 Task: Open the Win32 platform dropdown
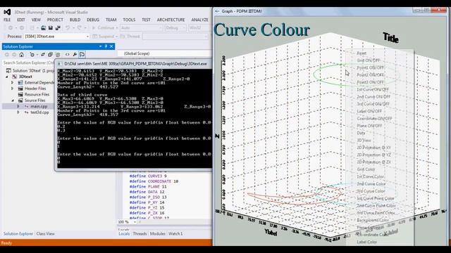point(199,28)
